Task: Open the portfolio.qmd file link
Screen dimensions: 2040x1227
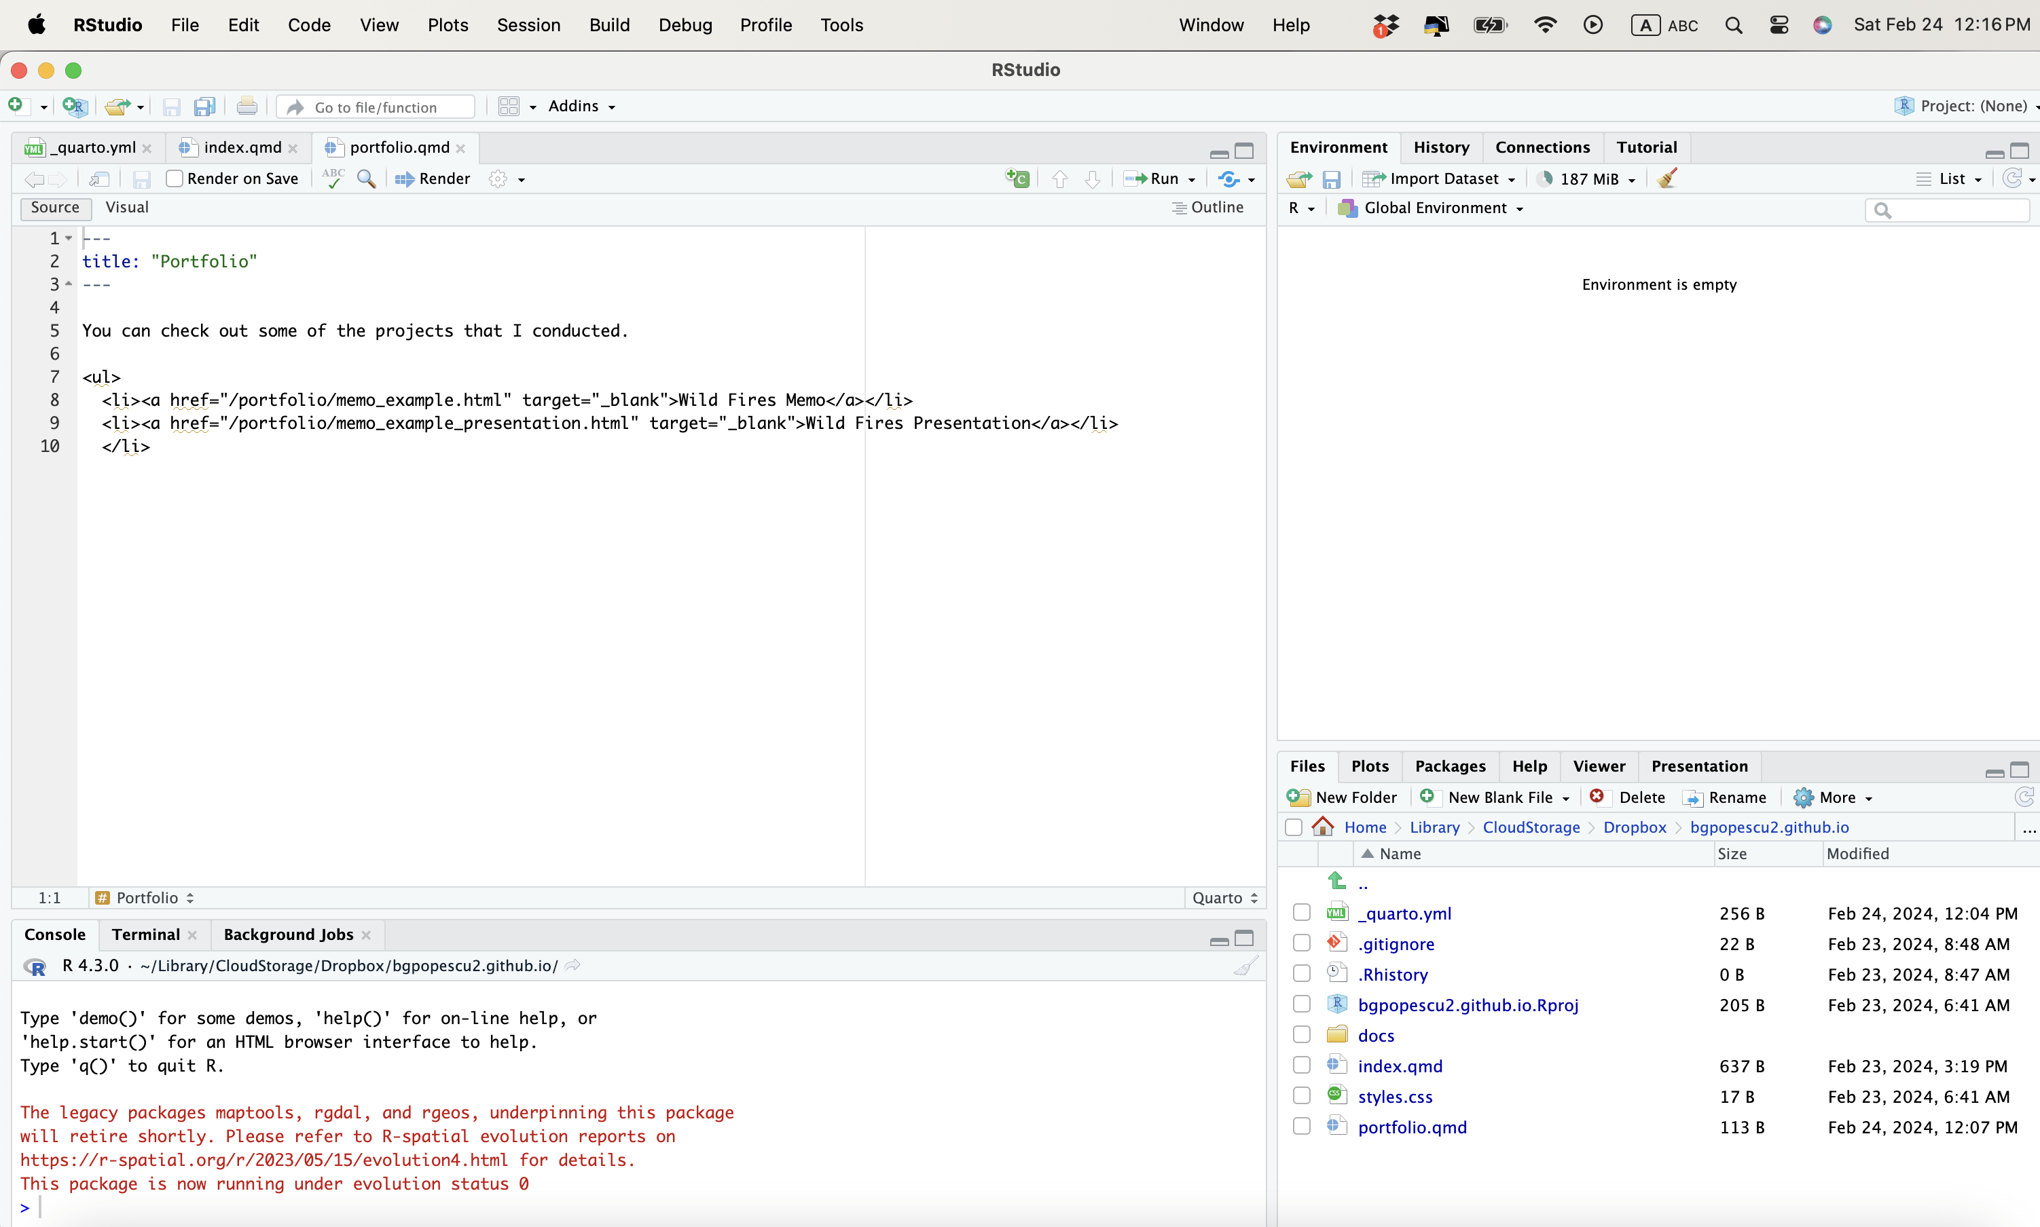Action: tap(1411, 1127)
